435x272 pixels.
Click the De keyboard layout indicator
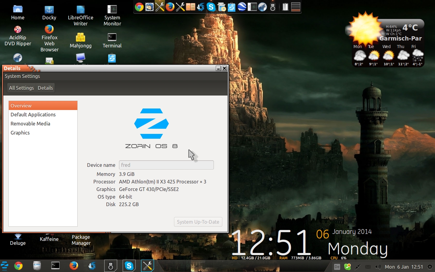(337, 267)
